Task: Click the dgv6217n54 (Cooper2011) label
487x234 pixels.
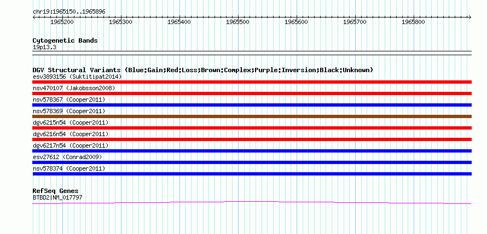Action: point(71,145)
